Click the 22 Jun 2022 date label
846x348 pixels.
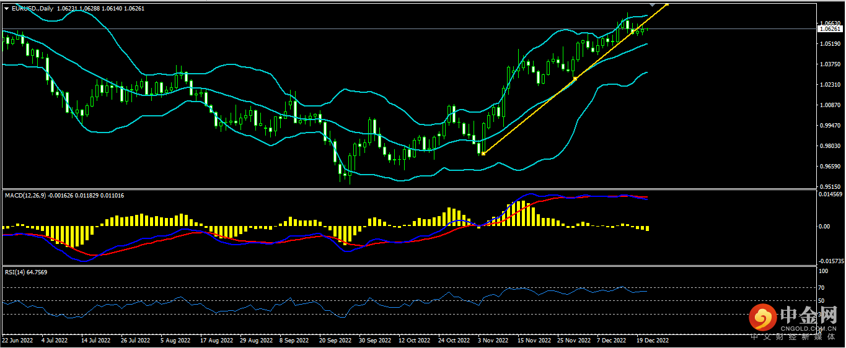tap(17, 340)
